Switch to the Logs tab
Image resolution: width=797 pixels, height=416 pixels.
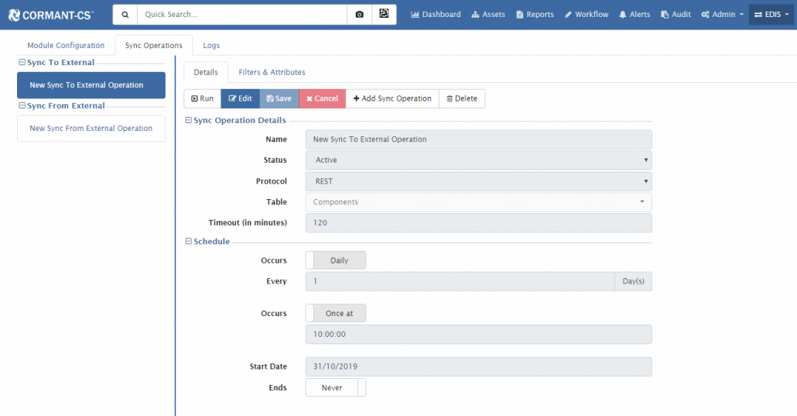click(211, 46)
